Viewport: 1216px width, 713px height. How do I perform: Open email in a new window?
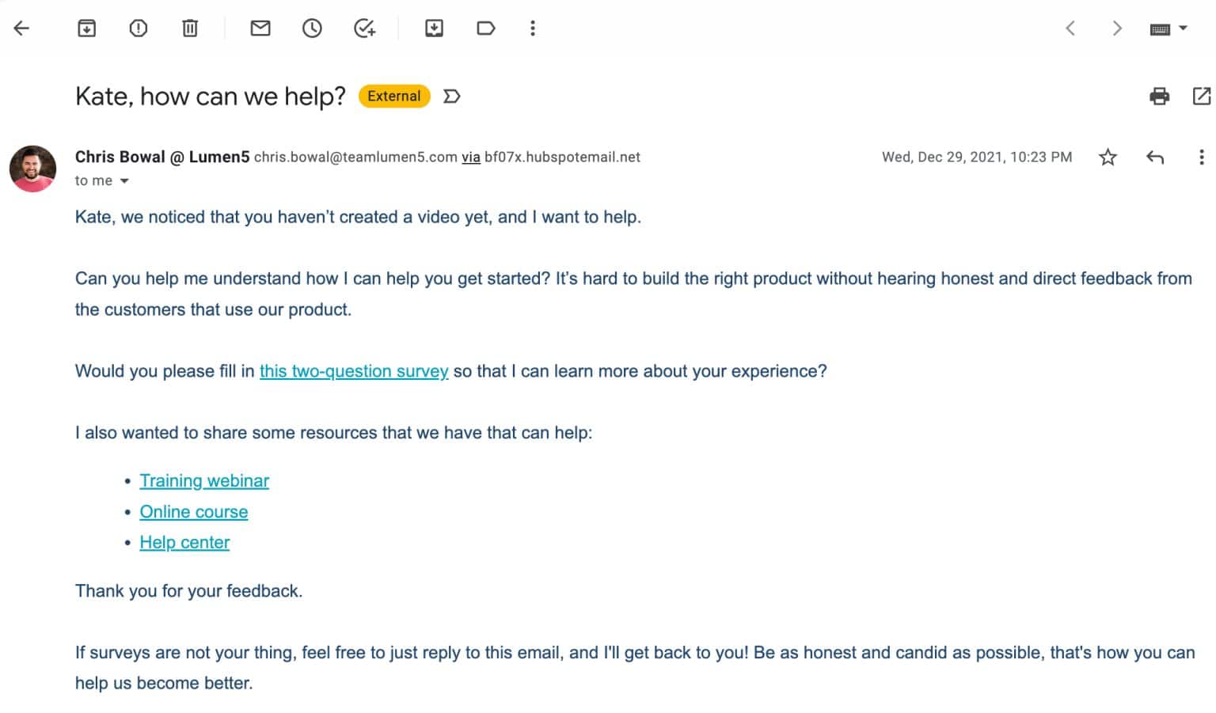(x=1201, y=96)
